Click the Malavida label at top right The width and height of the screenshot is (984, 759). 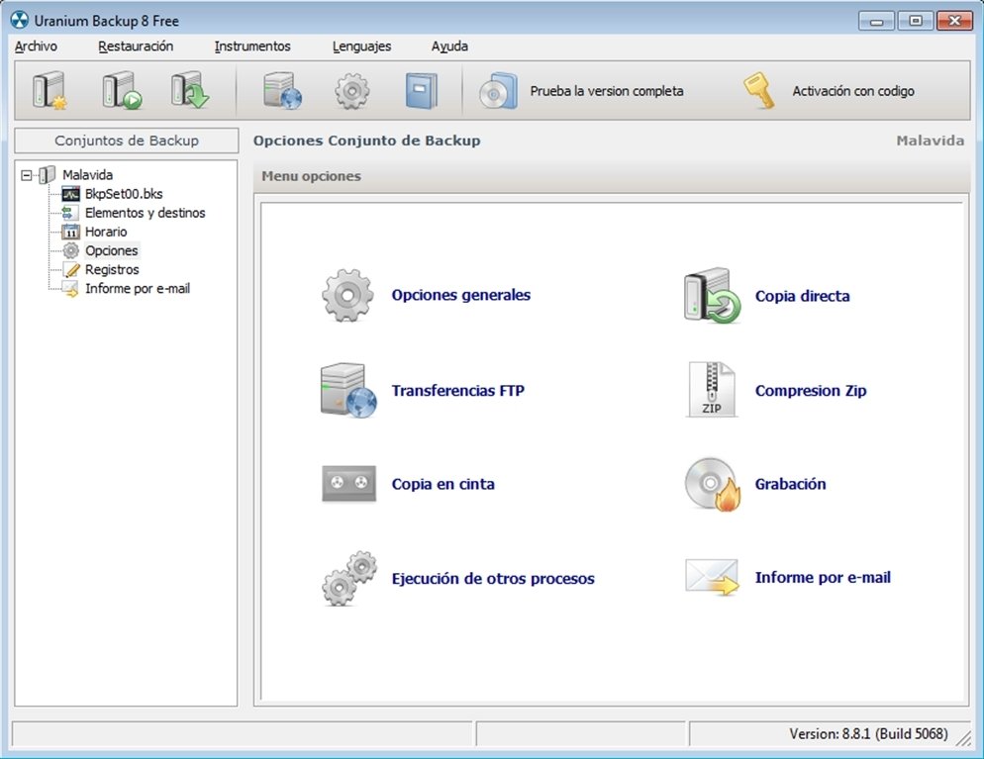pyautogui.click(x=930, y=141)
